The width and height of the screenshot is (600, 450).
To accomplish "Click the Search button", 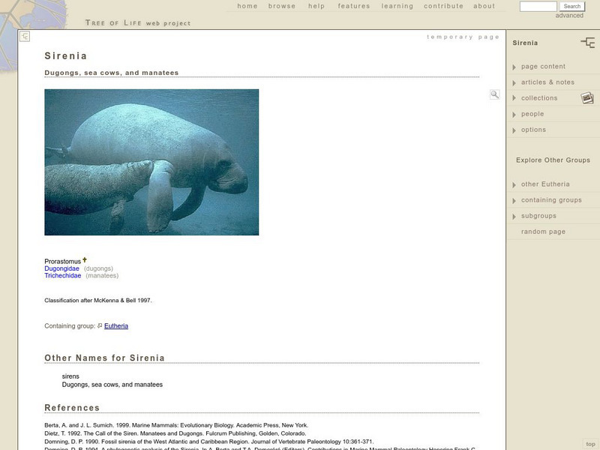I will (x=572, y=6).
